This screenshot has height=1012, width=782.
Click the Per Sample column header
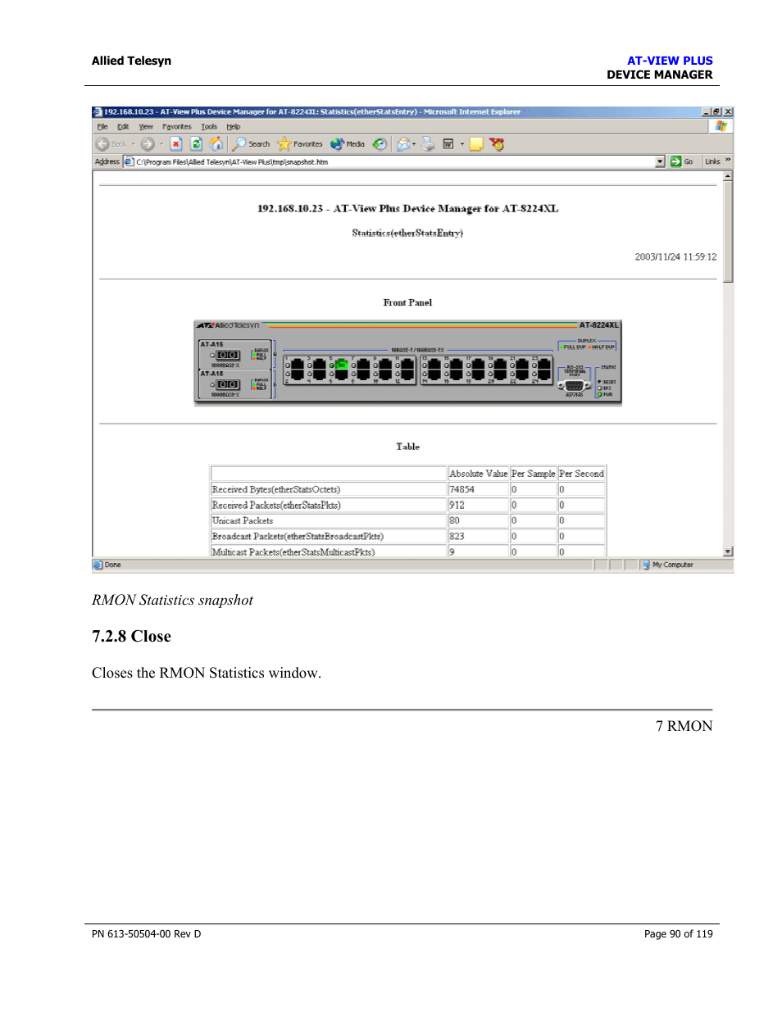534,474
